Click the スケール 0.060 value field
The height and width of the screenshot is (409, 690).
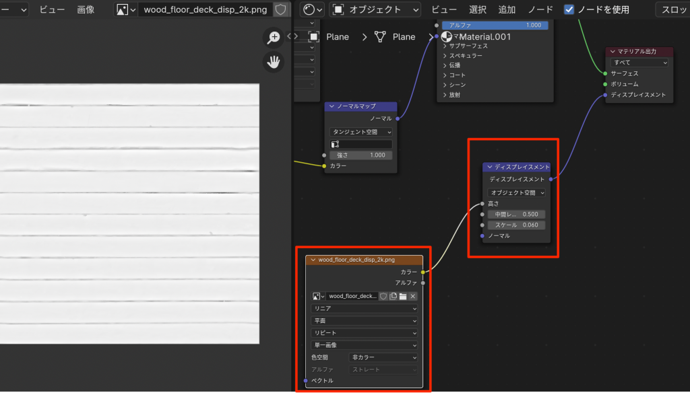pos(517,225)
